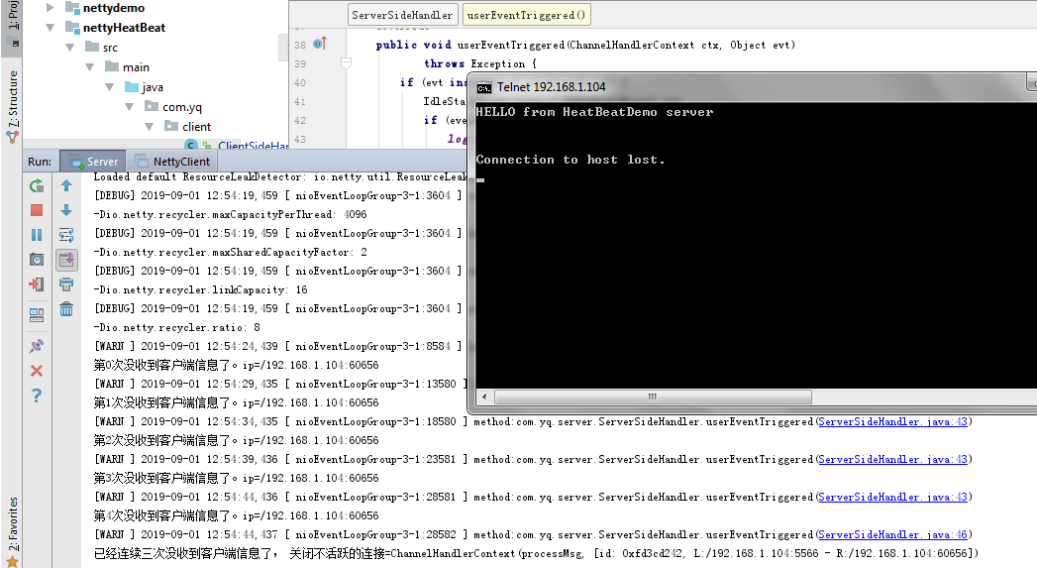The image size is (1037, 568).
Task: Click '-Dio.netty.recycler.linkCapacity: 16' log line
Action: pyautogui.click(x=200, y=290)
